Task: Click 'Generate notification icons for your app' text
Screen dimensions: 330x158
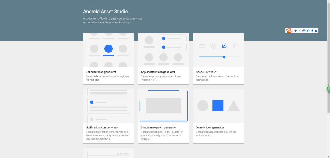Action: (107, 135)
